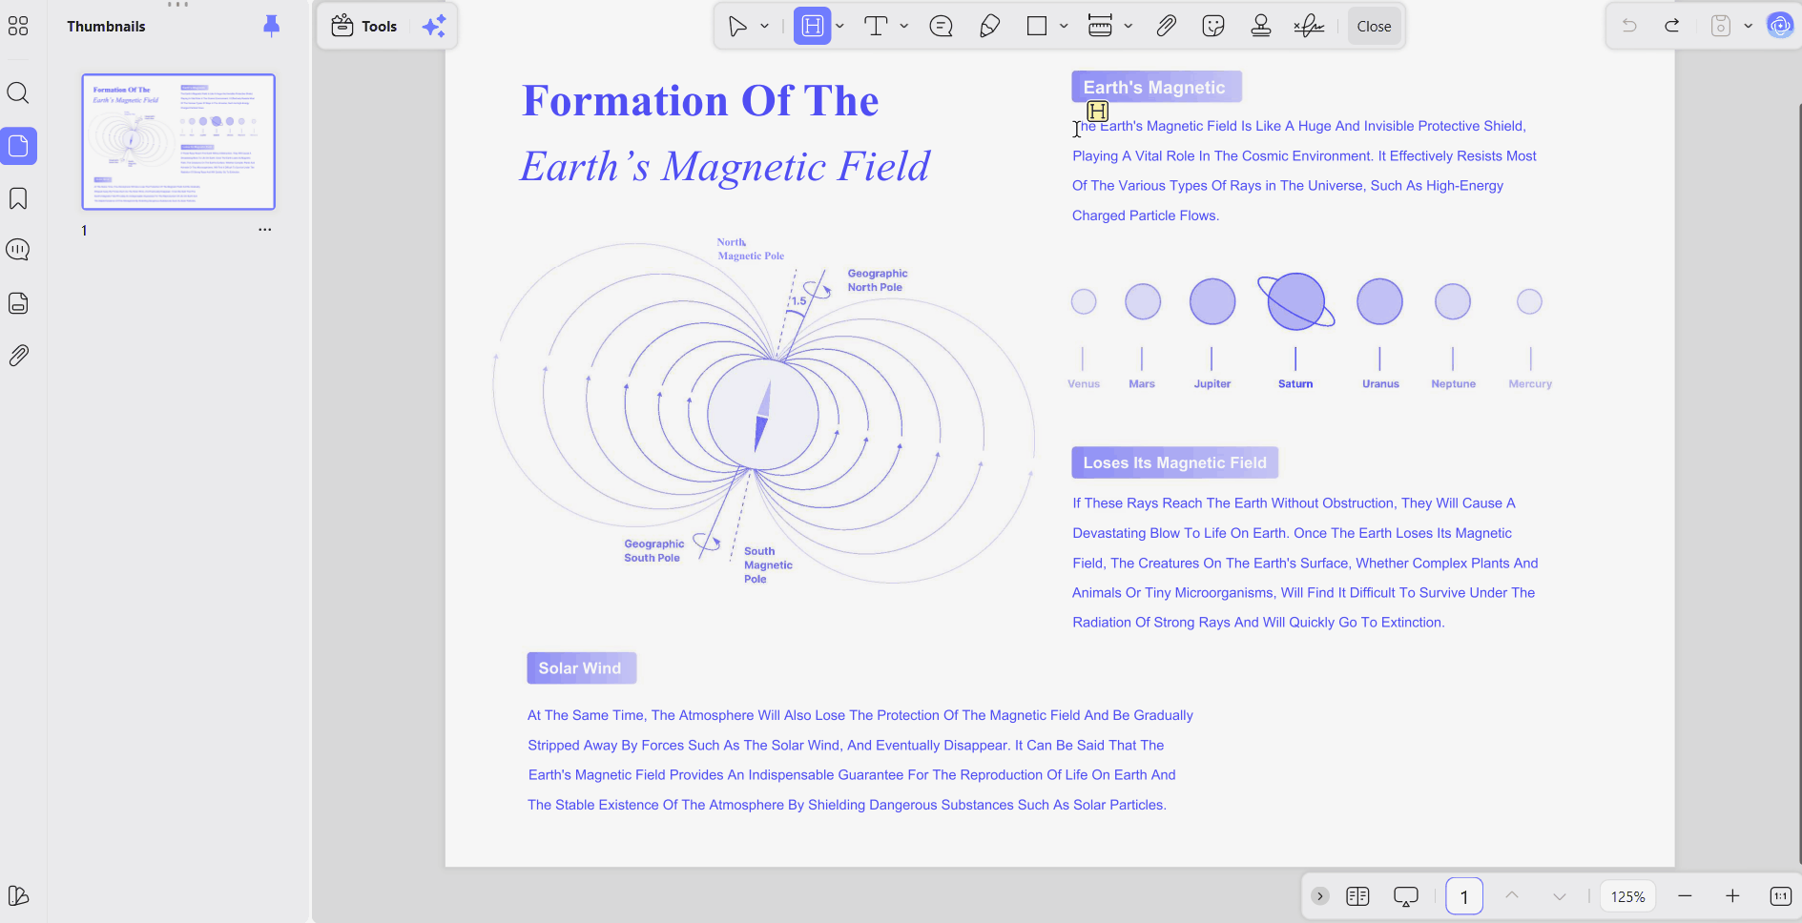The height and width of the screenshot is (923, 1802).
Task: Zoom in with the plus button
Action: (x=1732, y=896)
